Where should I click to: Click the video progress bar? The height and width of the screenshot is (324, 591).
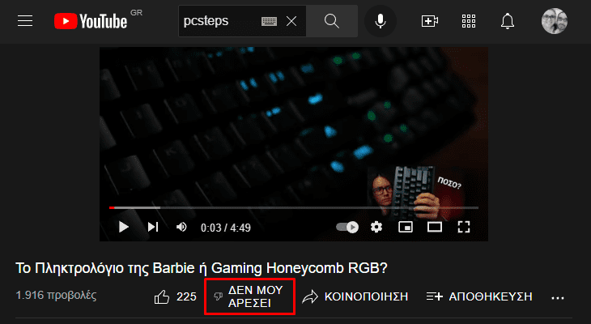[x=294, y=207]
